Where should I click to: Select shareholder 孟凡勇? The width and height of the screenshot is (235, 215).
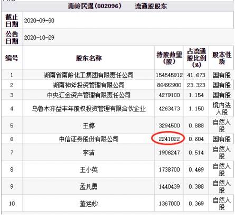(89, 186)
